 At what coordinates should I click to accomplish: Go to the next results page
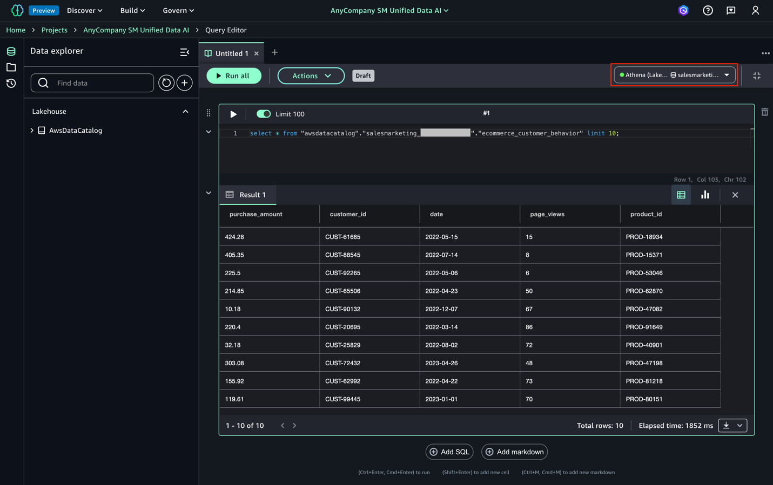(294, 426)
